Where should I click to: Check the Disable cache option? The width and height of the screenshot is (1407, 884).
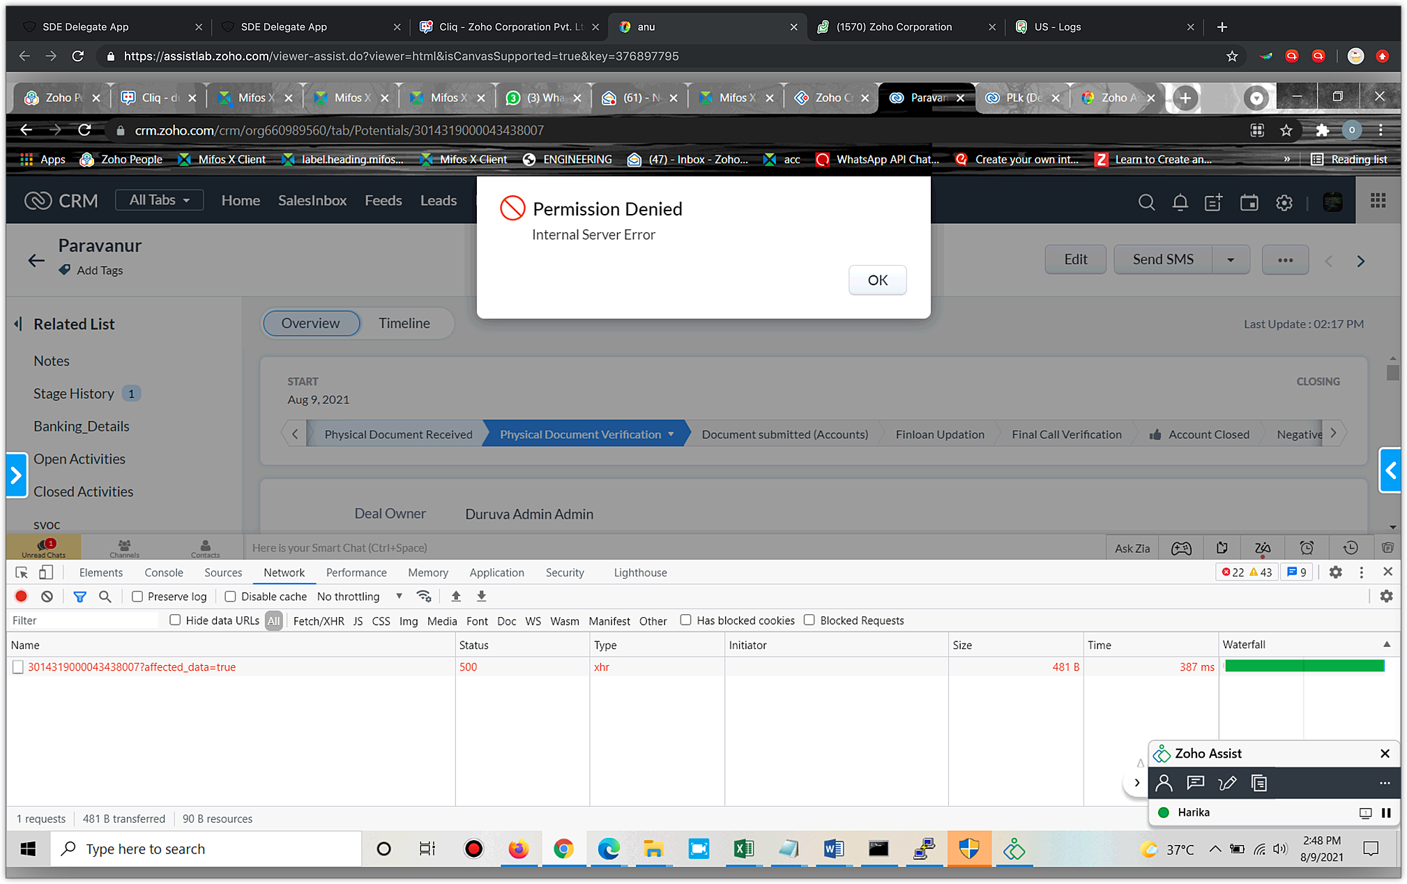pos(230,596)
